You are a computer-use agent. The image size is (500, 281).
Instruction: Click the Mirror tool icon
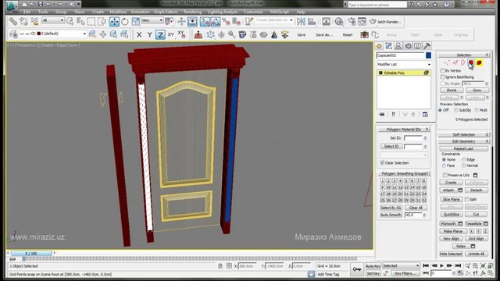pos(301,21)
